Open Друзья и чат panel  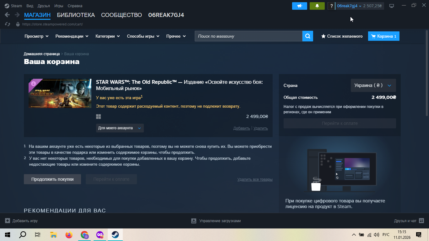(409, 221)
